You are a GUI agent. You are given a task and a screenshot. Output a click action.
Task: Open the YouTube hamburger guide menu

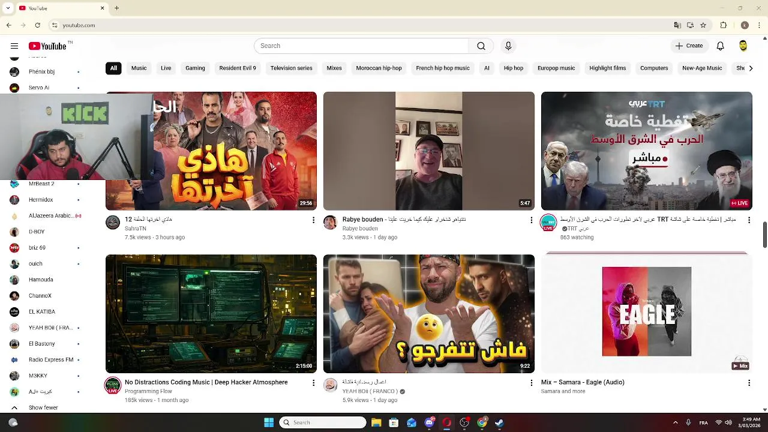coord(14,46)
